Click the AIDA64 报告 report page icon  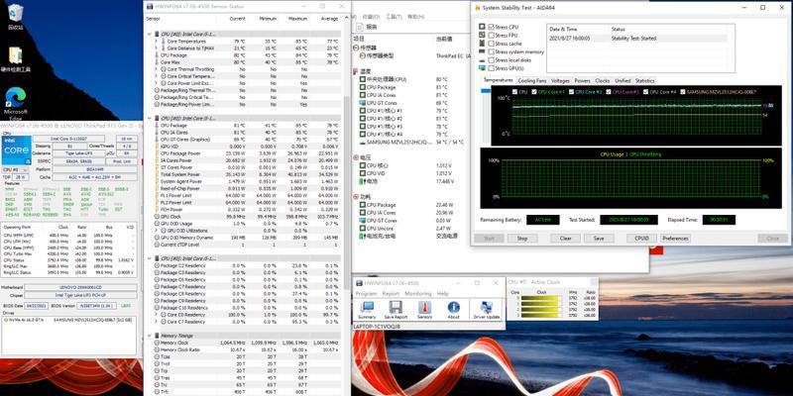coord(359,27)
